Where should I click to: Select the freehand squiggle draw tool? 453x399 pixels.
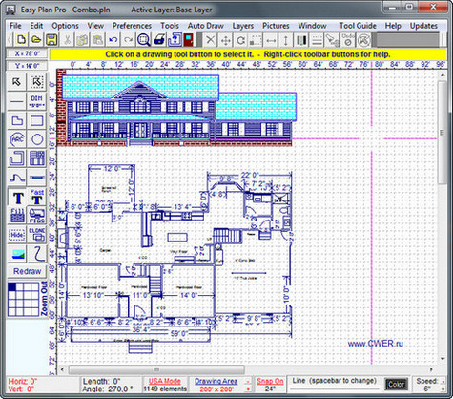[37, 254]
